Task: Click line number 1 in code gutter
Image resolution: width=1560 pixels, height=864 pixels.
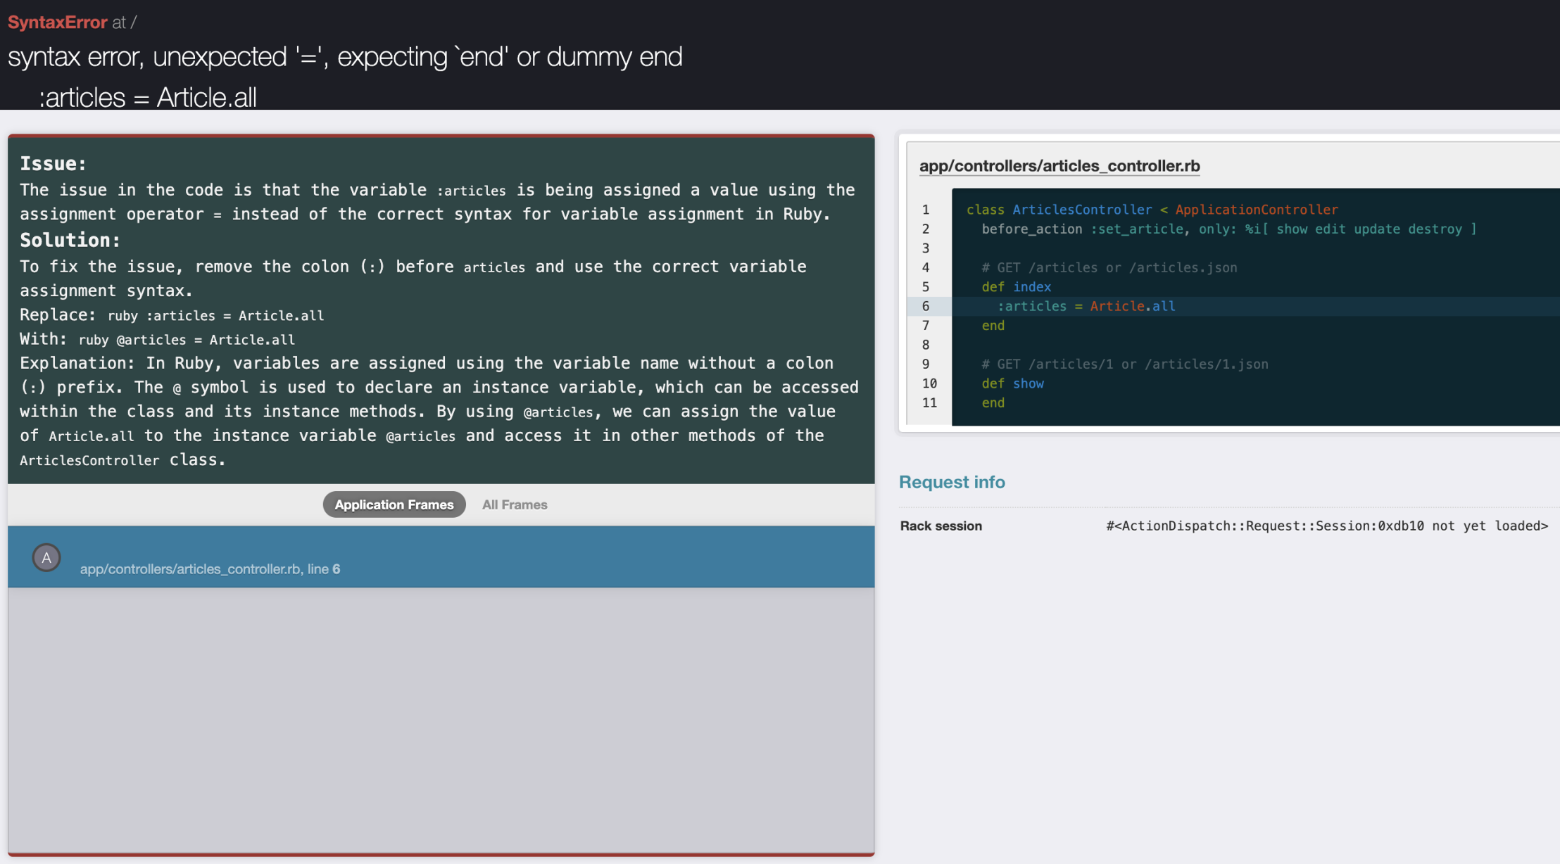Action: (926, 210)
